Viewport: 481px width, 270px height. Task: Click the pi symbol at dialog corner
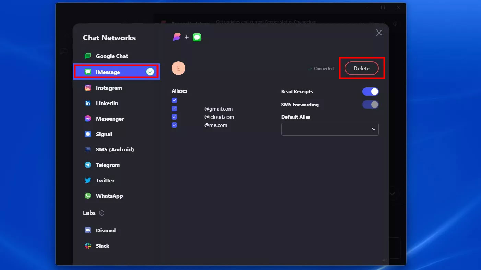(384, 260)
